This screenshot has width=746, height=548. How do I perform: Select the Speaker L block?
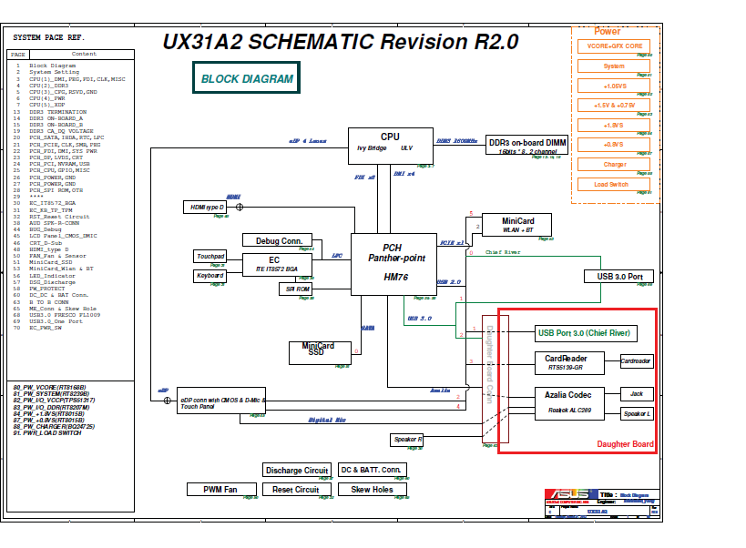click(x=637, y=413)
